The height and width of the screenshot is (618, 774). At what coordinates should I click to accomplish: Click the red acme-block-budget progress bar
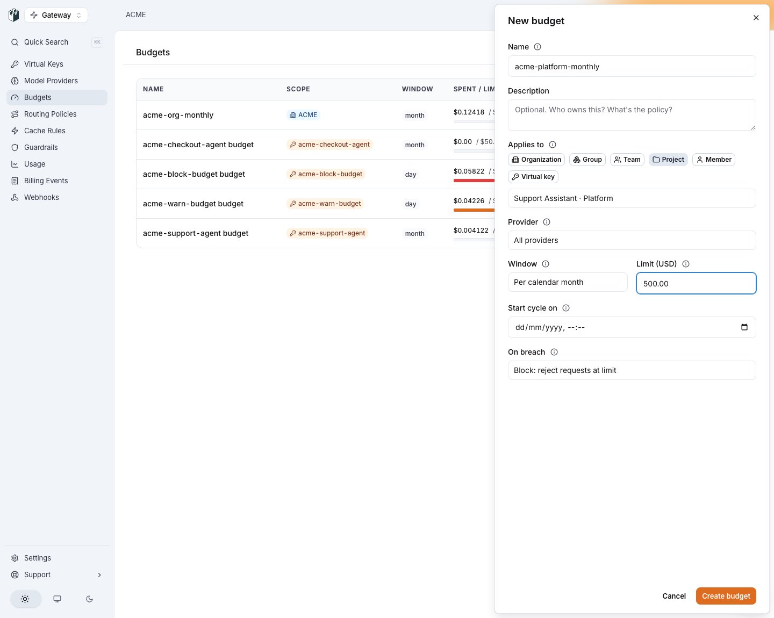tap(474, 181)
